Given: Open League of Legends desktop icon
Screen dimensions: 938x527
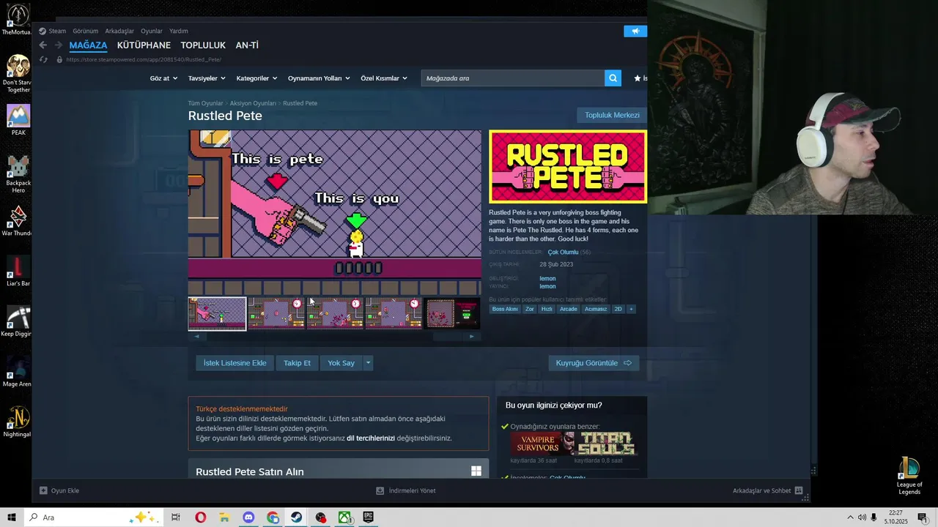Looking at the screenshot, I should [x=909, y=476].
